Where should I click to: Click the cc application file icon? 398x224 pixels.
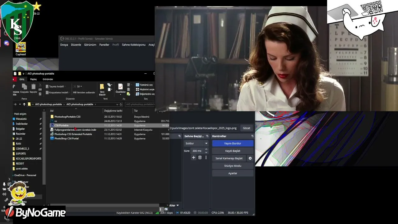click(52, 121)
